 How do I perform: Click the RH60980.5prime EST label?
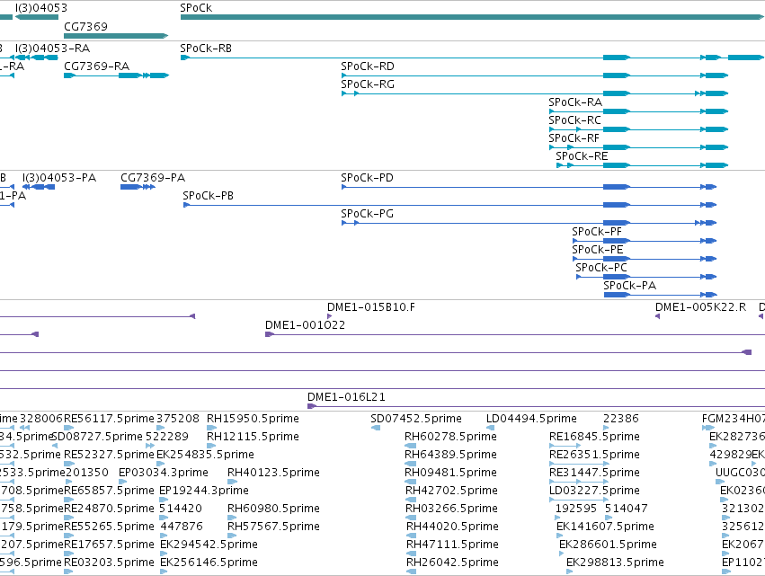point(273,510)
